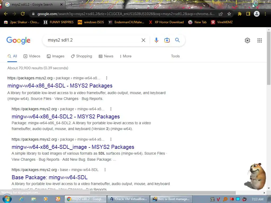Switch to the Images tab

coord(56,56)
